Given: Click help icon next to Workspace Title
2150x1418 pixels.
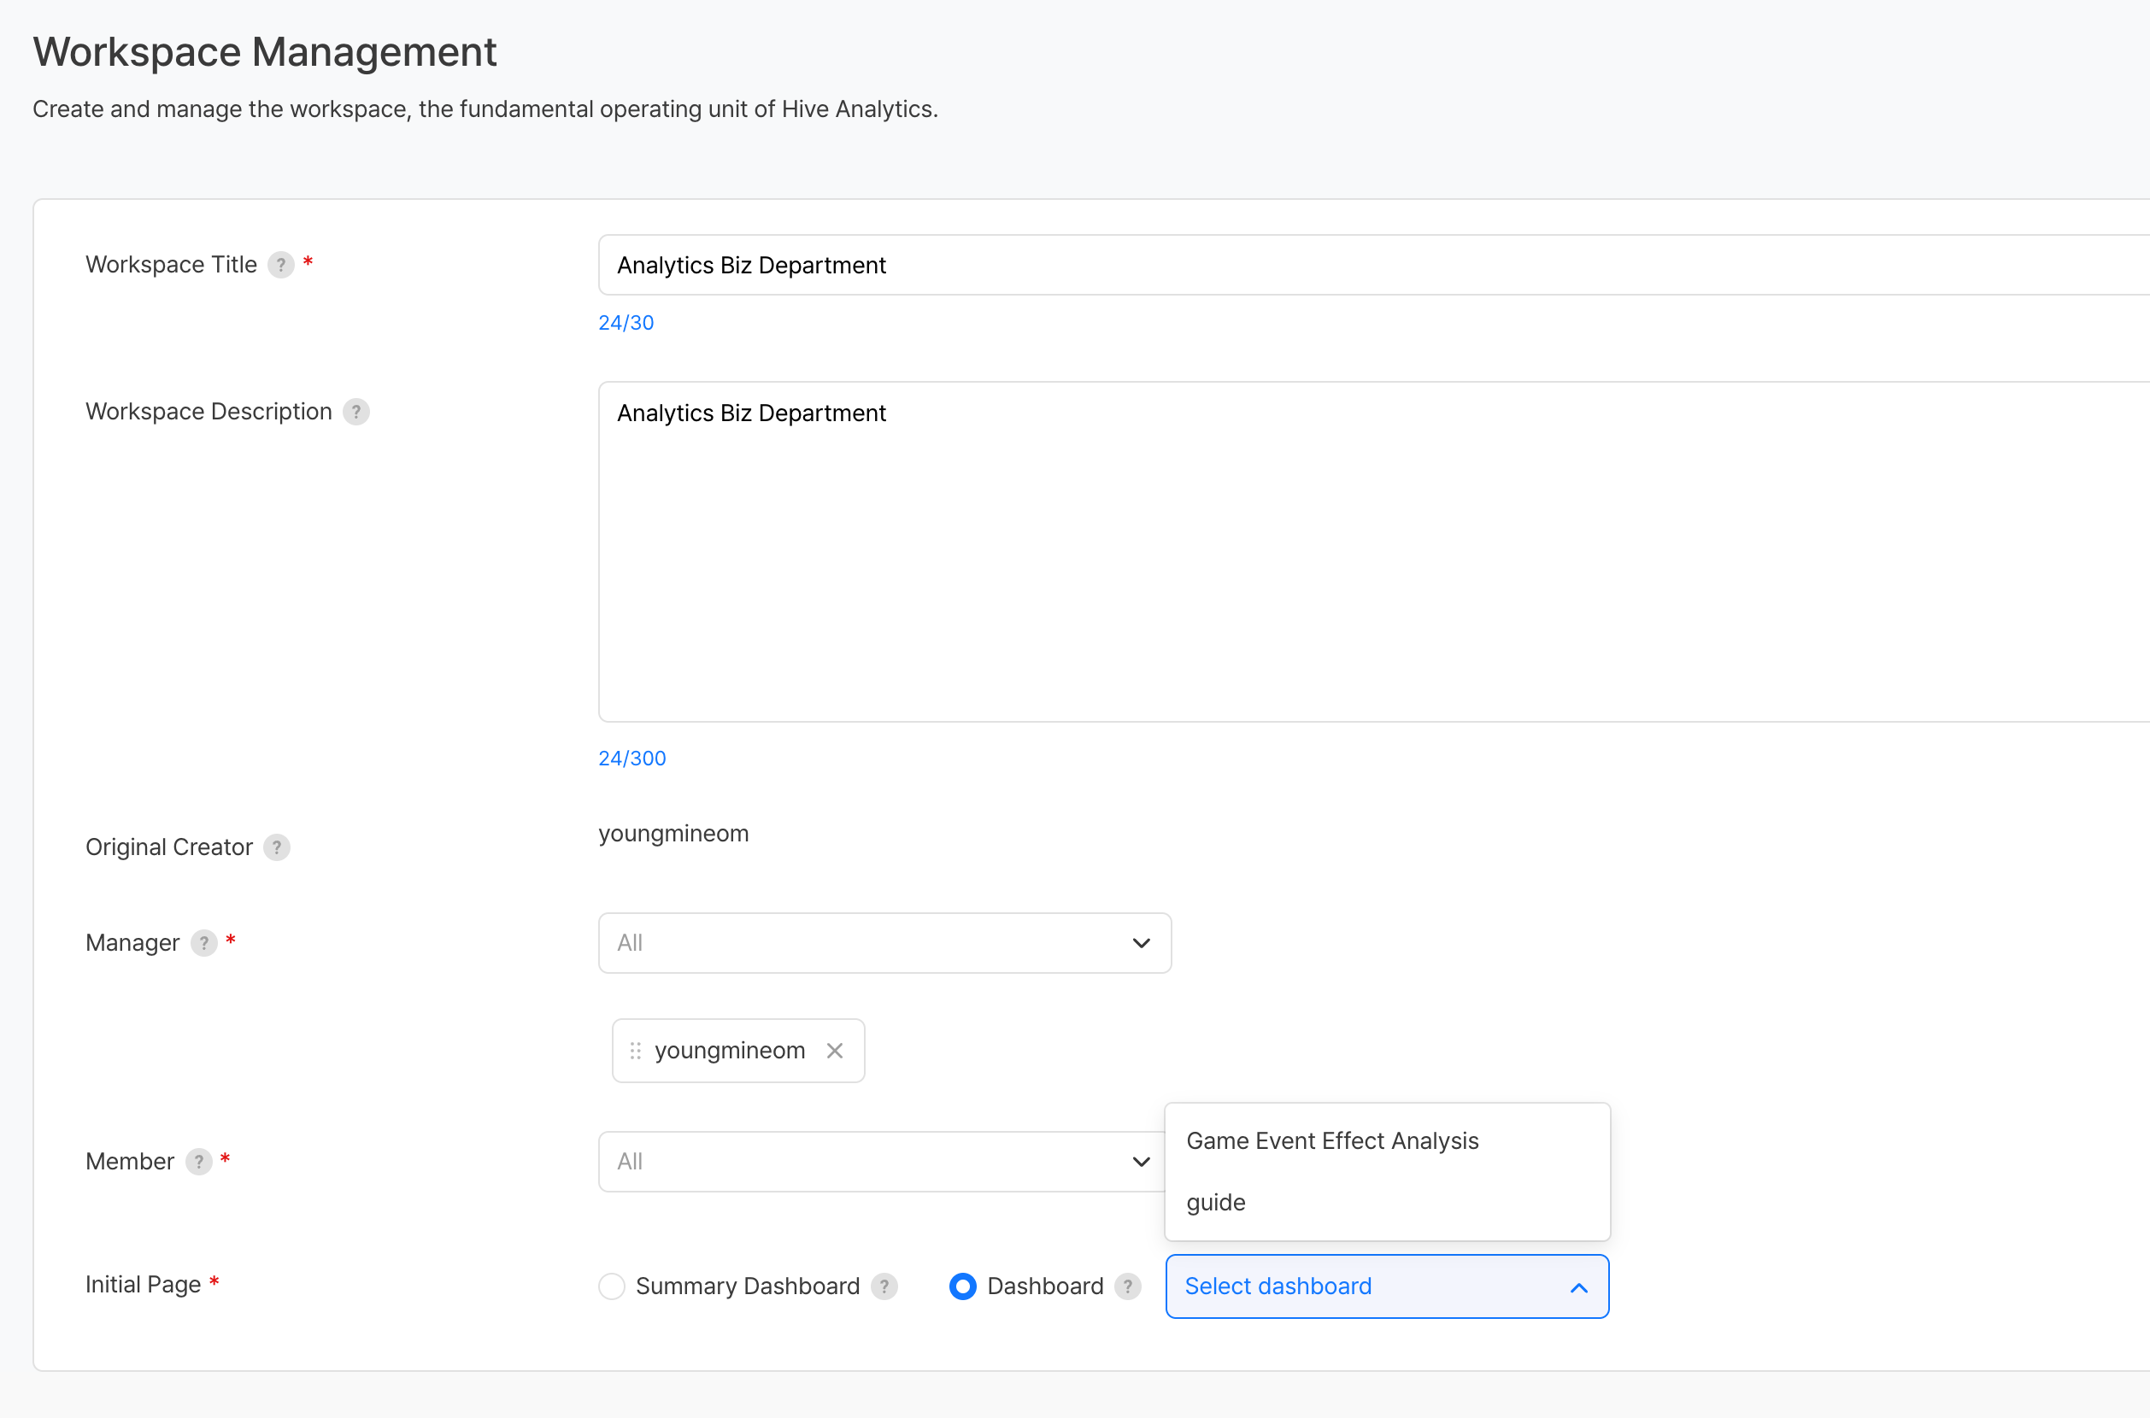Looking at the screenshot, I should pos(280,265).
